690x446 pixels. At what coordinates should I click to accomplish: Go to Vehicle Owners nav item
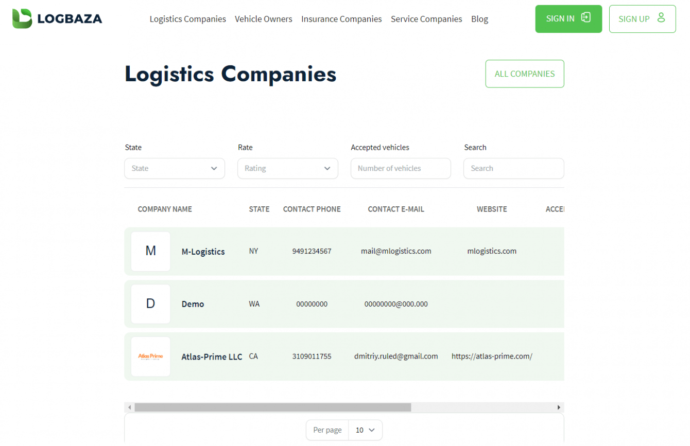click(263, 19)
